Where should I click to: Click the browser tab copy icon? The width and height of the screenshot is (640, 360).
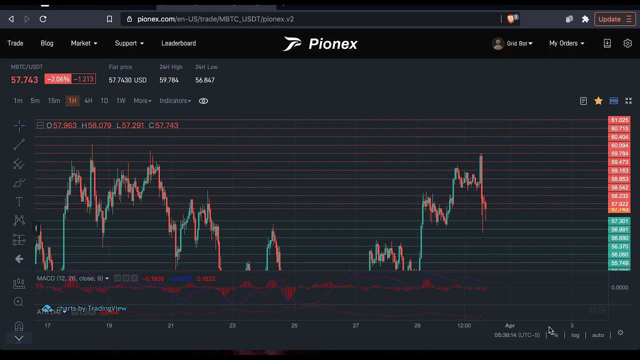click(569, 19)
